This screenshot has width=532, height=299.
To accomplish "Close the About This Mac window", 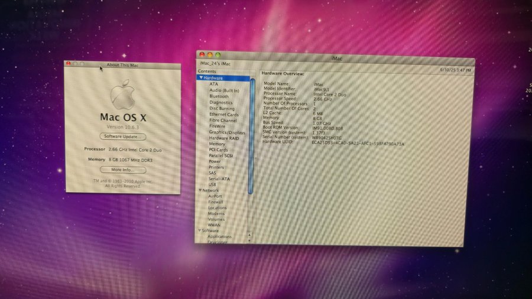I will pos(69,63).
